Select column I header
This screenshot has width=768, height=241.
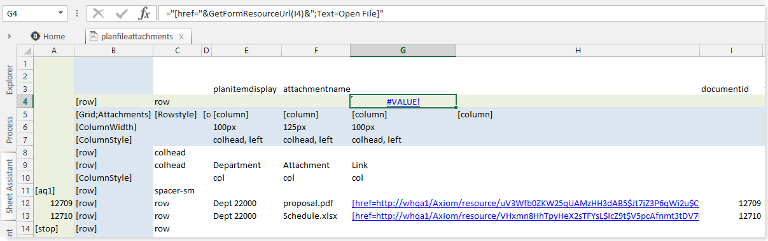coord(731,51)
